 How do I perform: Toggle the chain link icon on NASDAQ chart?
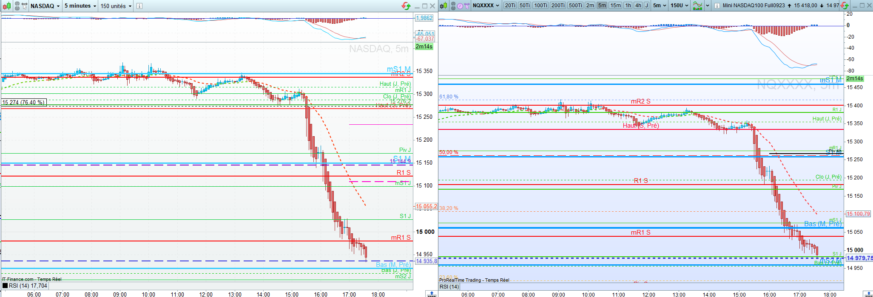[x=17, y=6]
